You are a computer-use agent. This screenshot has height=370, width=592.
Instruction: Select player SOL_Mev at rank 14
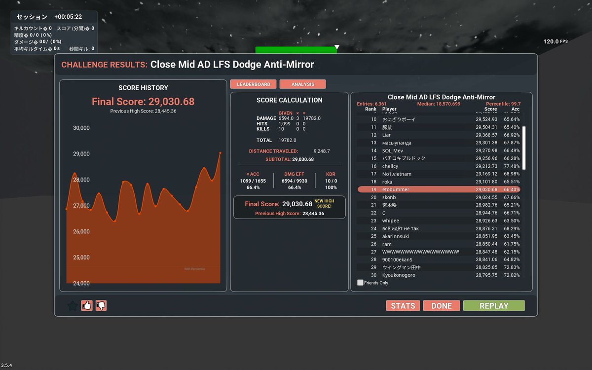point(439,150)
